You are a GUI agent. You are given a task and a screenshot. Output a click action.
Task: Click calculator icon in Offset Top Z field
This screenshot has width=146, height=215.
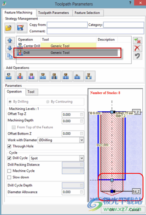pyautogui.click(x=81, y=114)
